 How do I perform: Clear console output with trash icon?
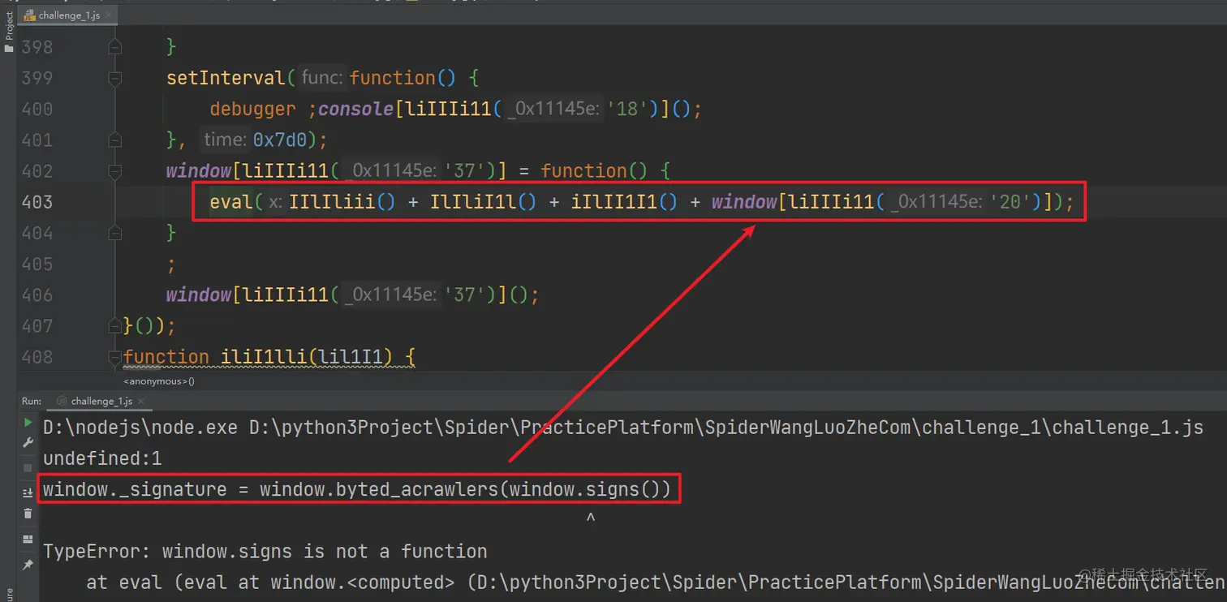tap(28, 513)
